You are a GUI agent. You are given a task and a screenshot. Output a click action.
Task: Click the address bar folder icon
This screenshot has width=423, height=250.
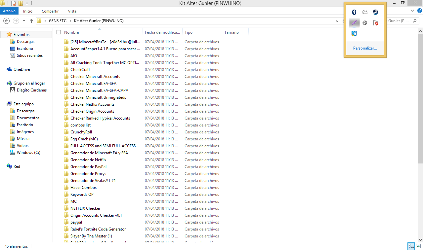(x=39, y=21)
